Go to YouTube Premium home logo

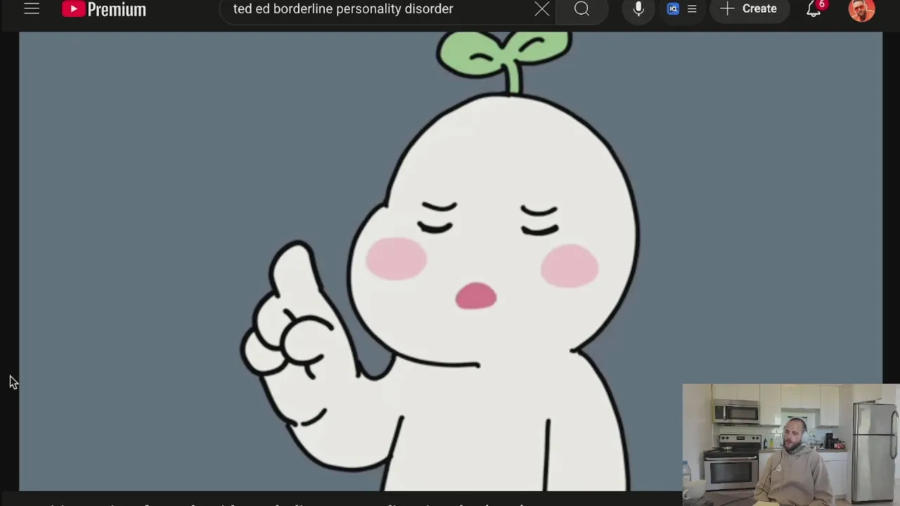(104, 9)
